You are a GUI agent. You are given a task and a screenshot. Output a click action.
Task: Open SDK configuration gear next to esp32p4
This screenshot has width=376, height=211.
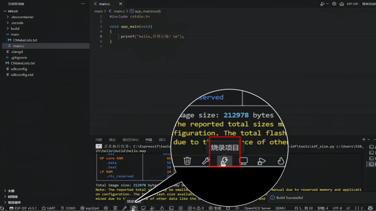coord(106,208)
